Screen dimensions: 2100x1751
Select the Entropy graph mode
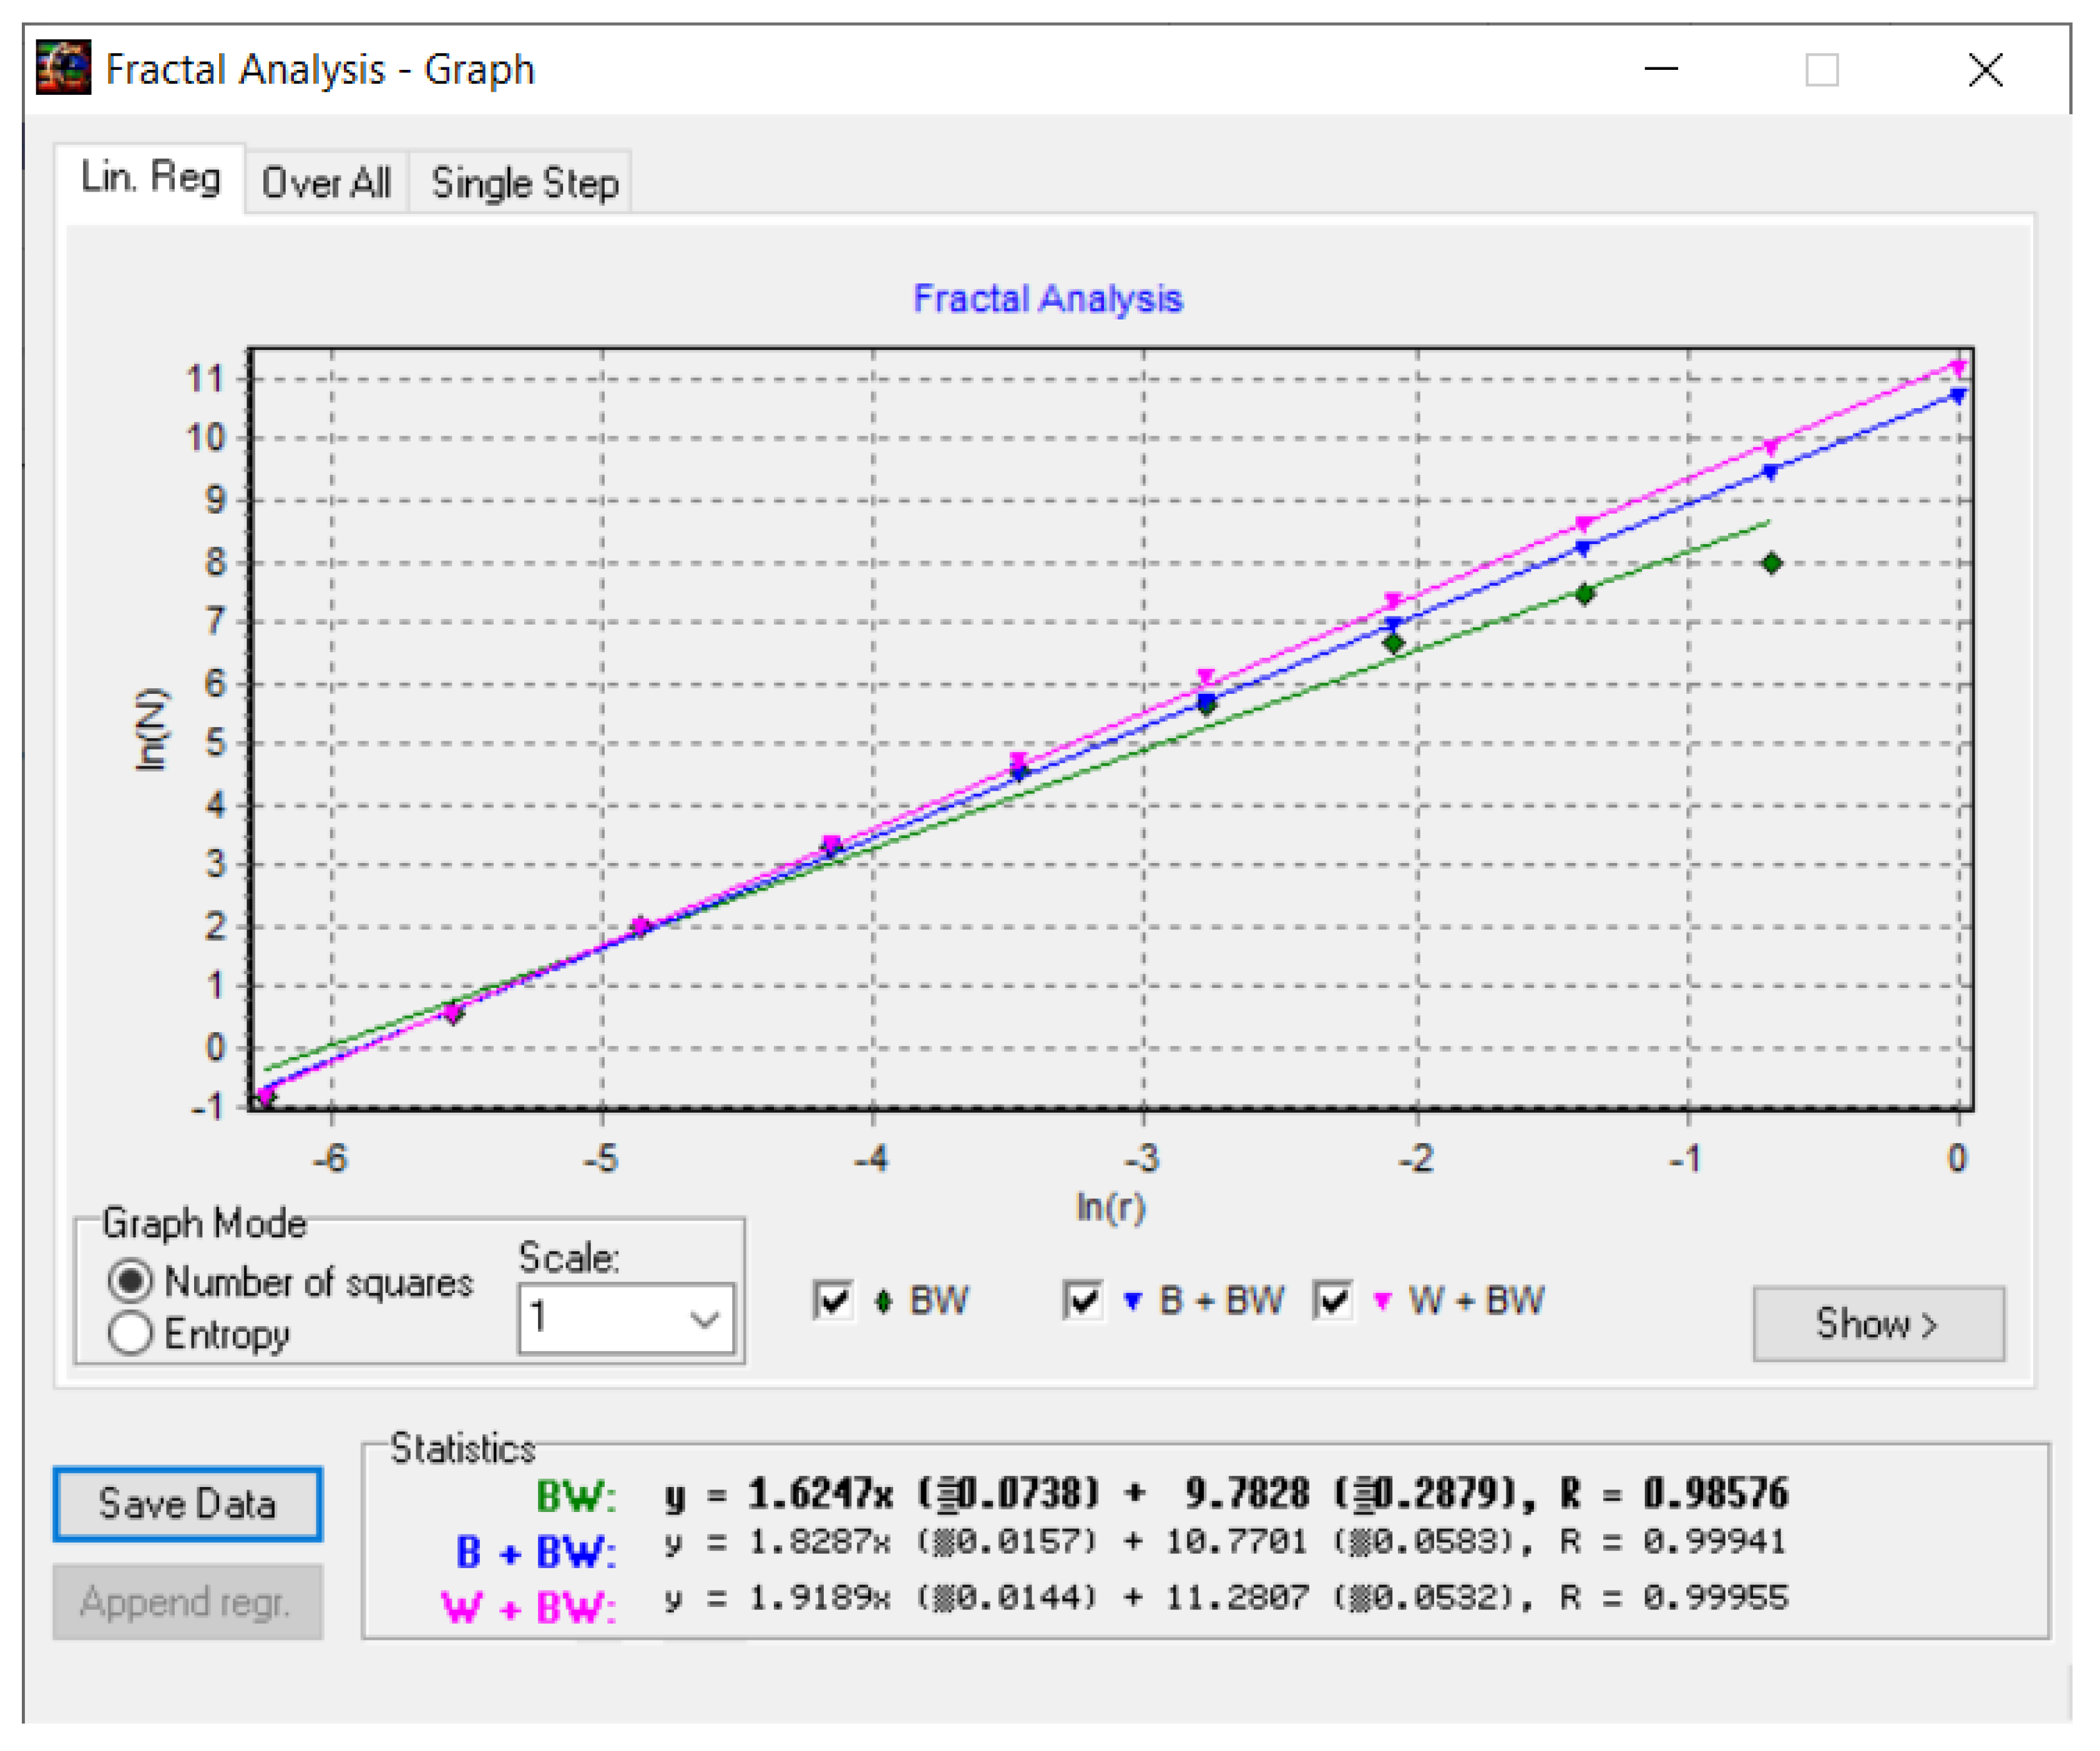(x=131, y=1333)
